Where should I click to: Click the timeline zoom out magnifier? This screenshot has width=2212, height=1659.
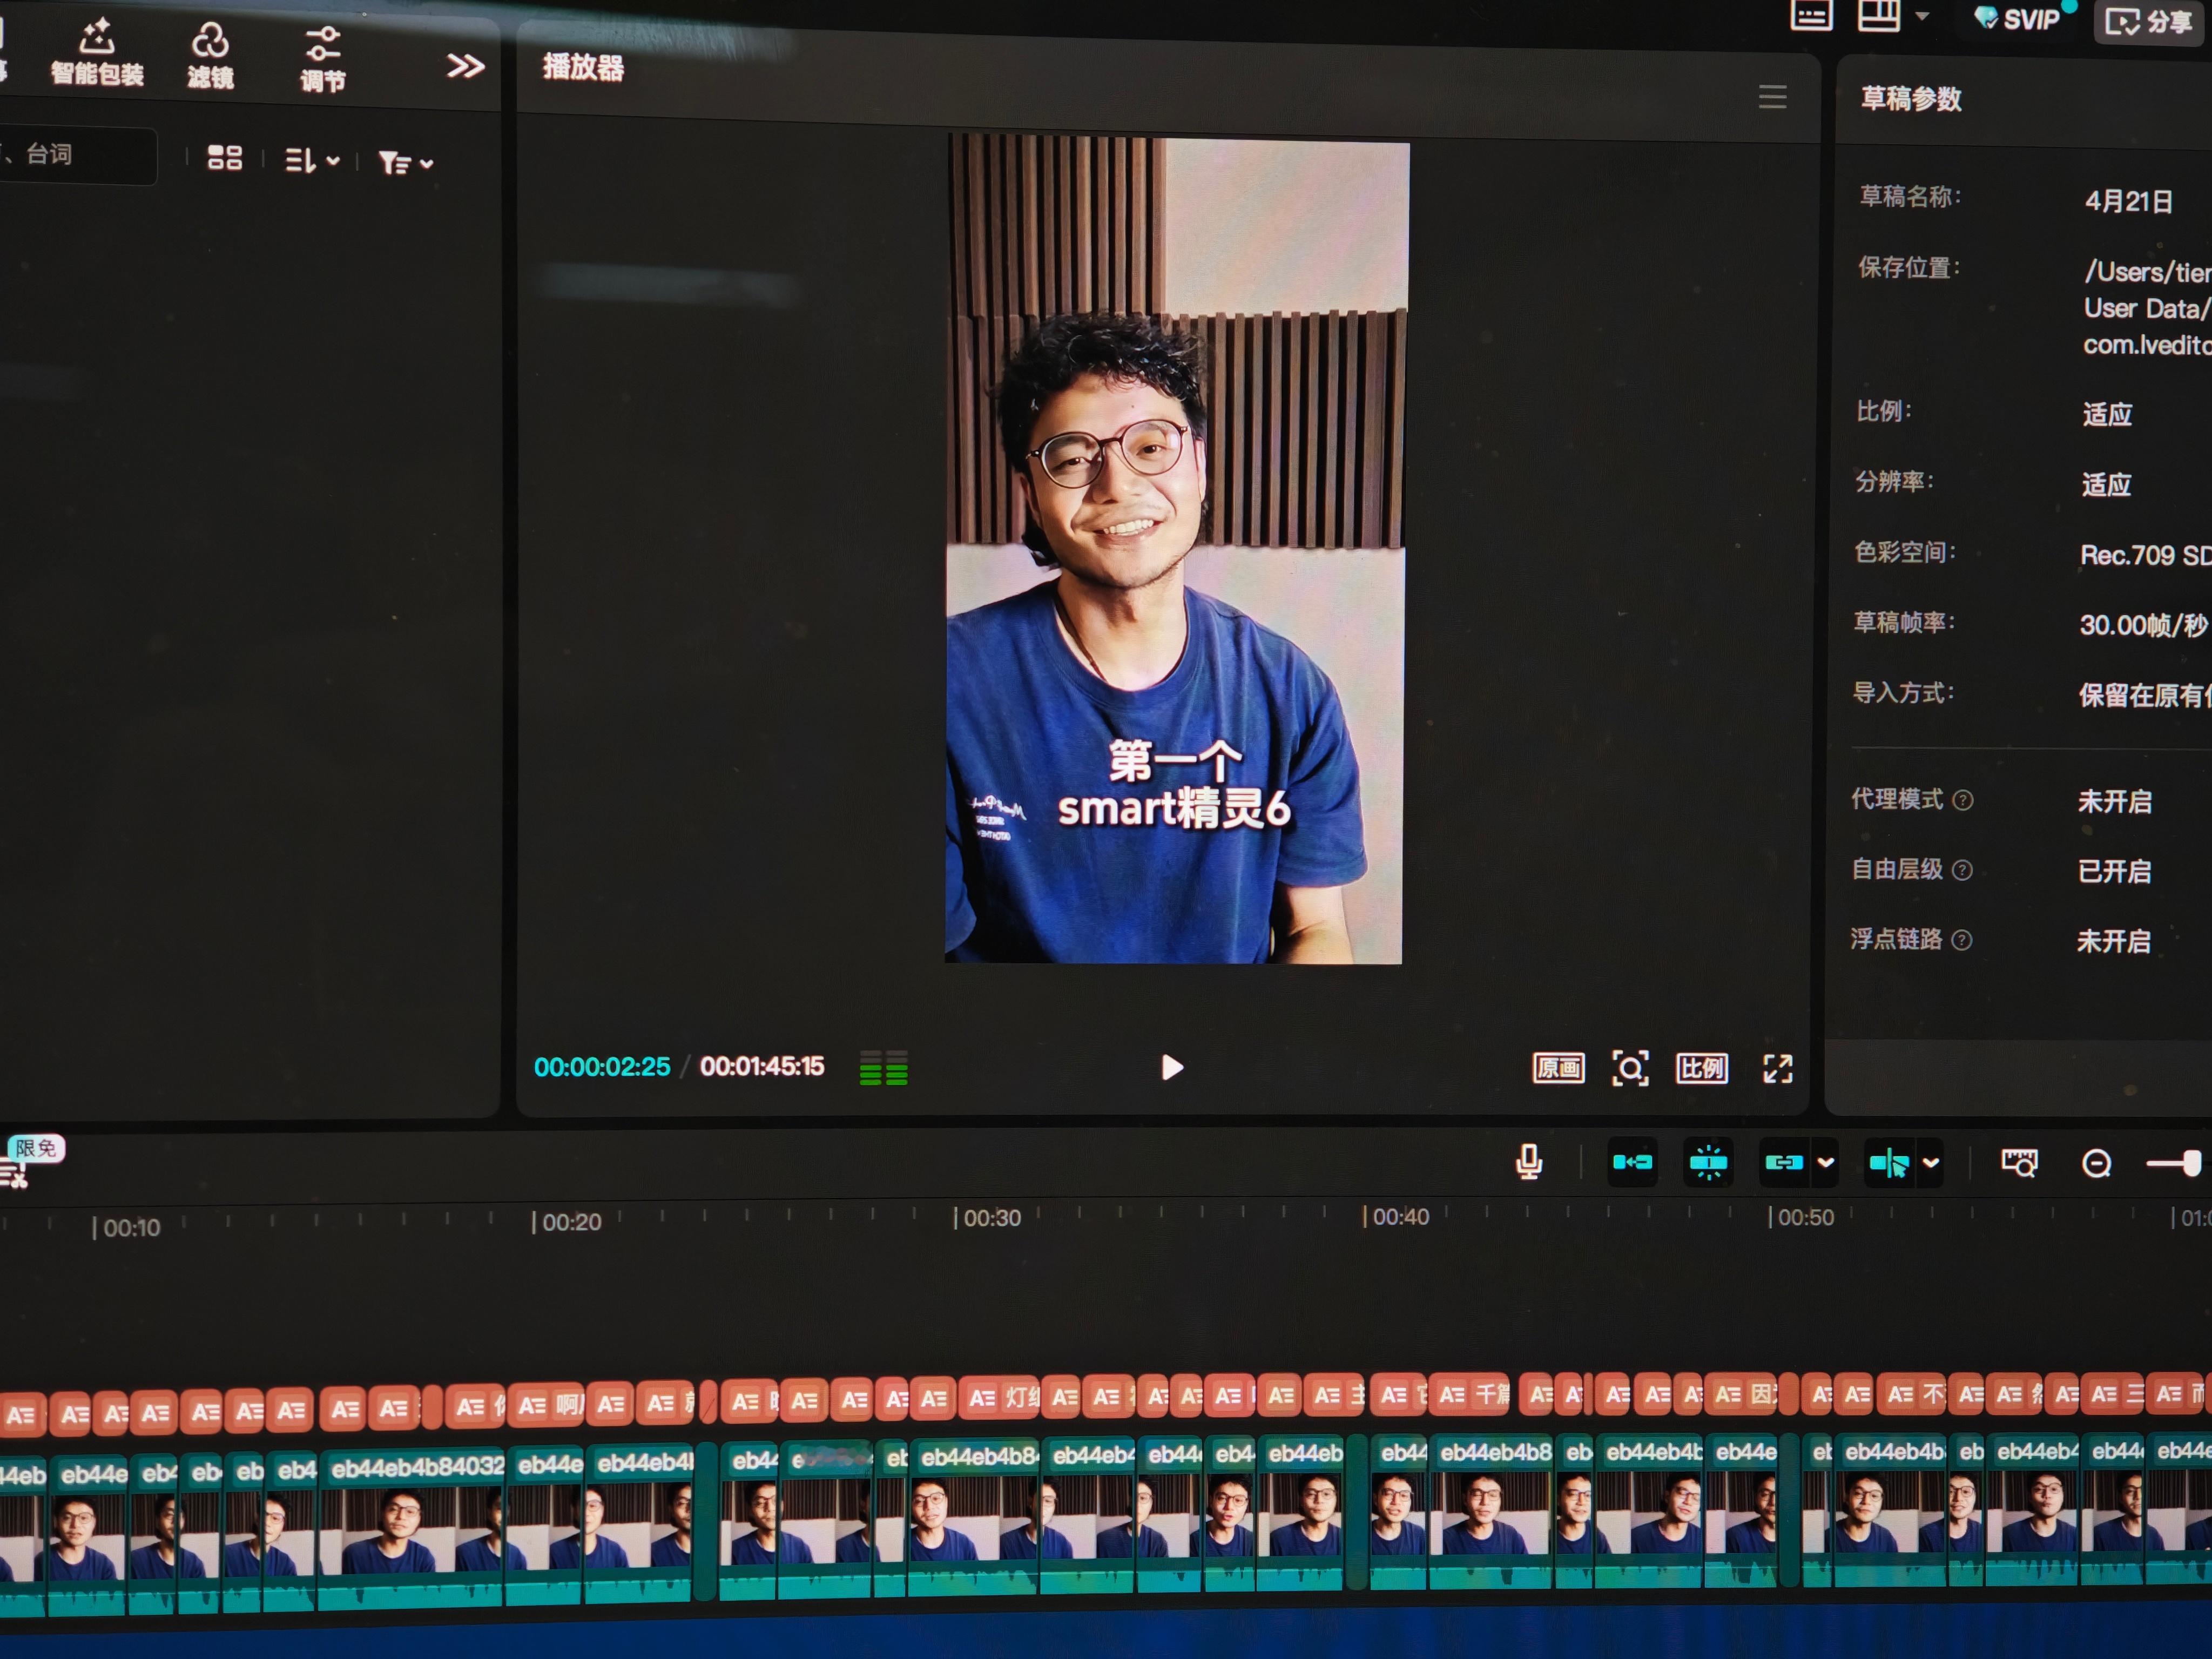pyautogui.click(x=2096, y=1164)
